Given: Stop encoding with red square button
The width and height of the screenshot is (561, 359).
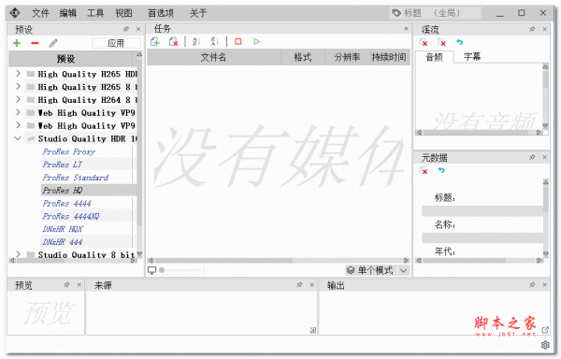Looking at the screenshot, I should (x=237, y=42).
